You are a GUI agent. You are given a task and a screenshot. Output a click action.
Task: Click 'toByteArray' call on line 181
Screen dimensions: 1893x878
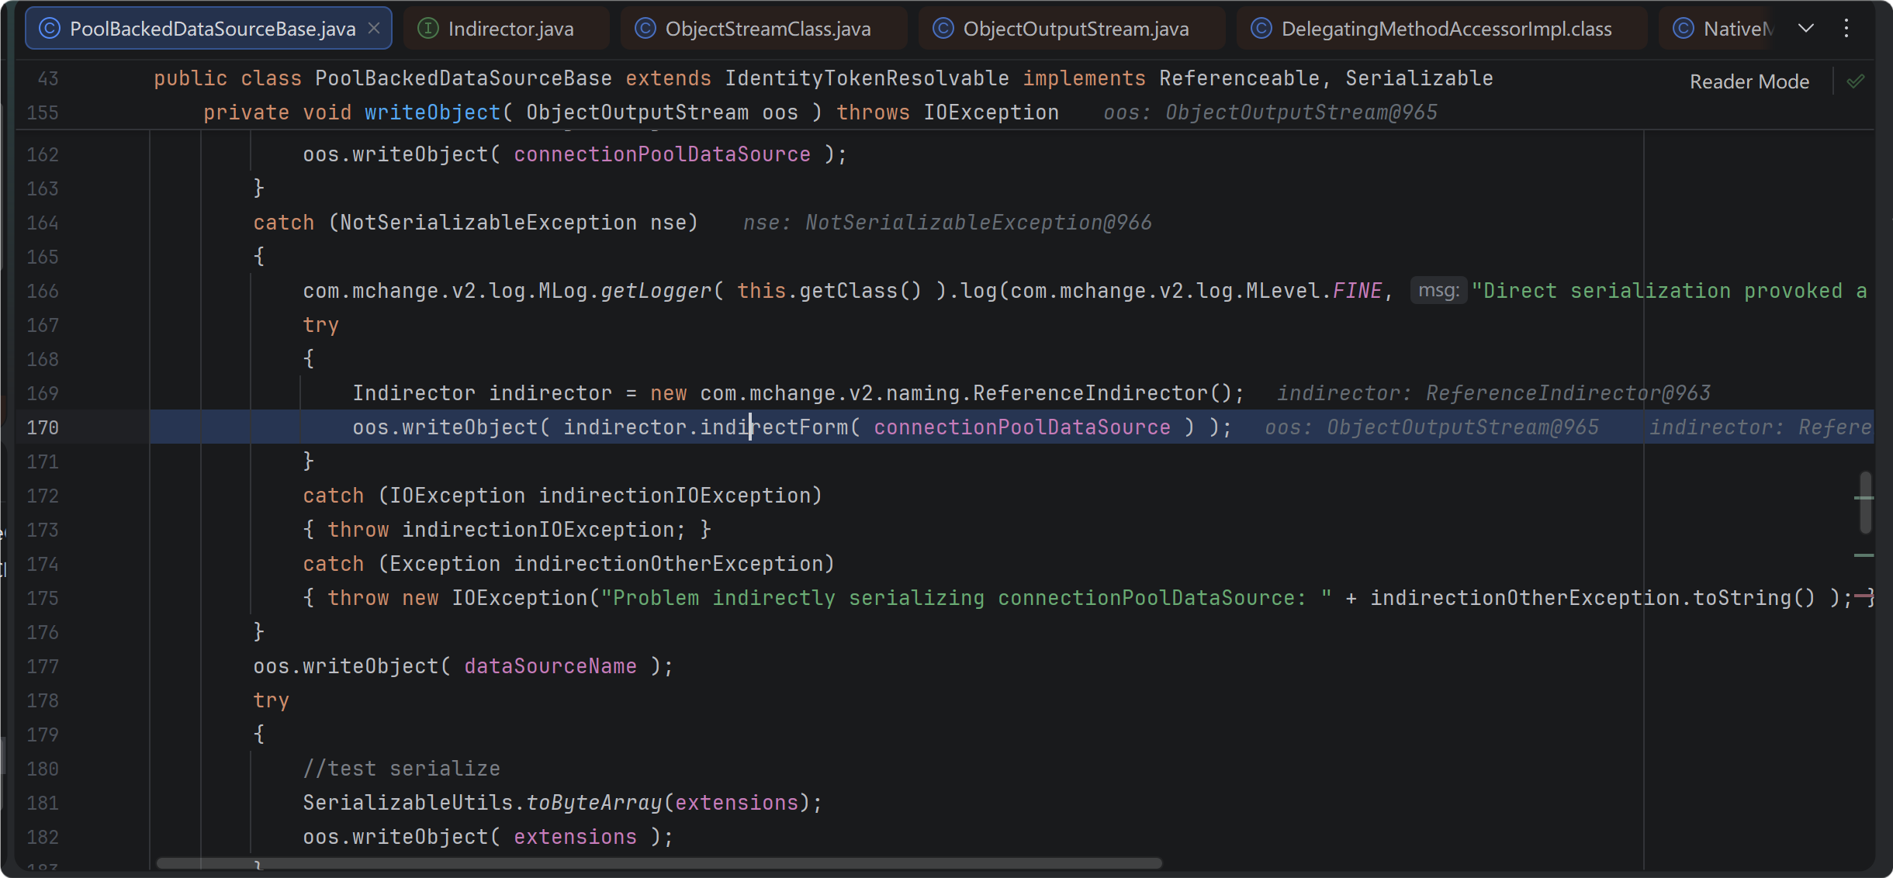pyautogui.click(x=594, y=803)
